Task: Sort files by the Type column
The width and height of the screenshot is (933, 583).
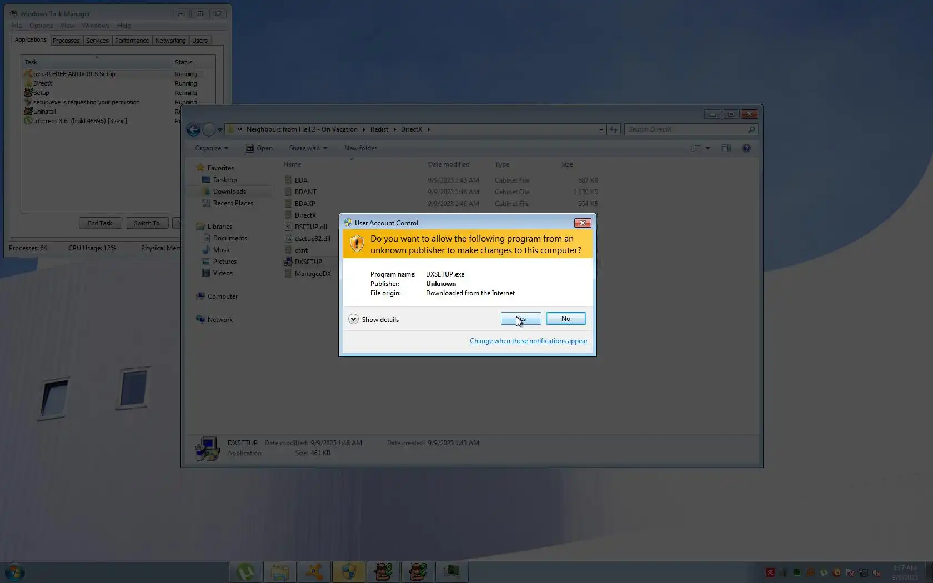Action: (x=502, y=164)
